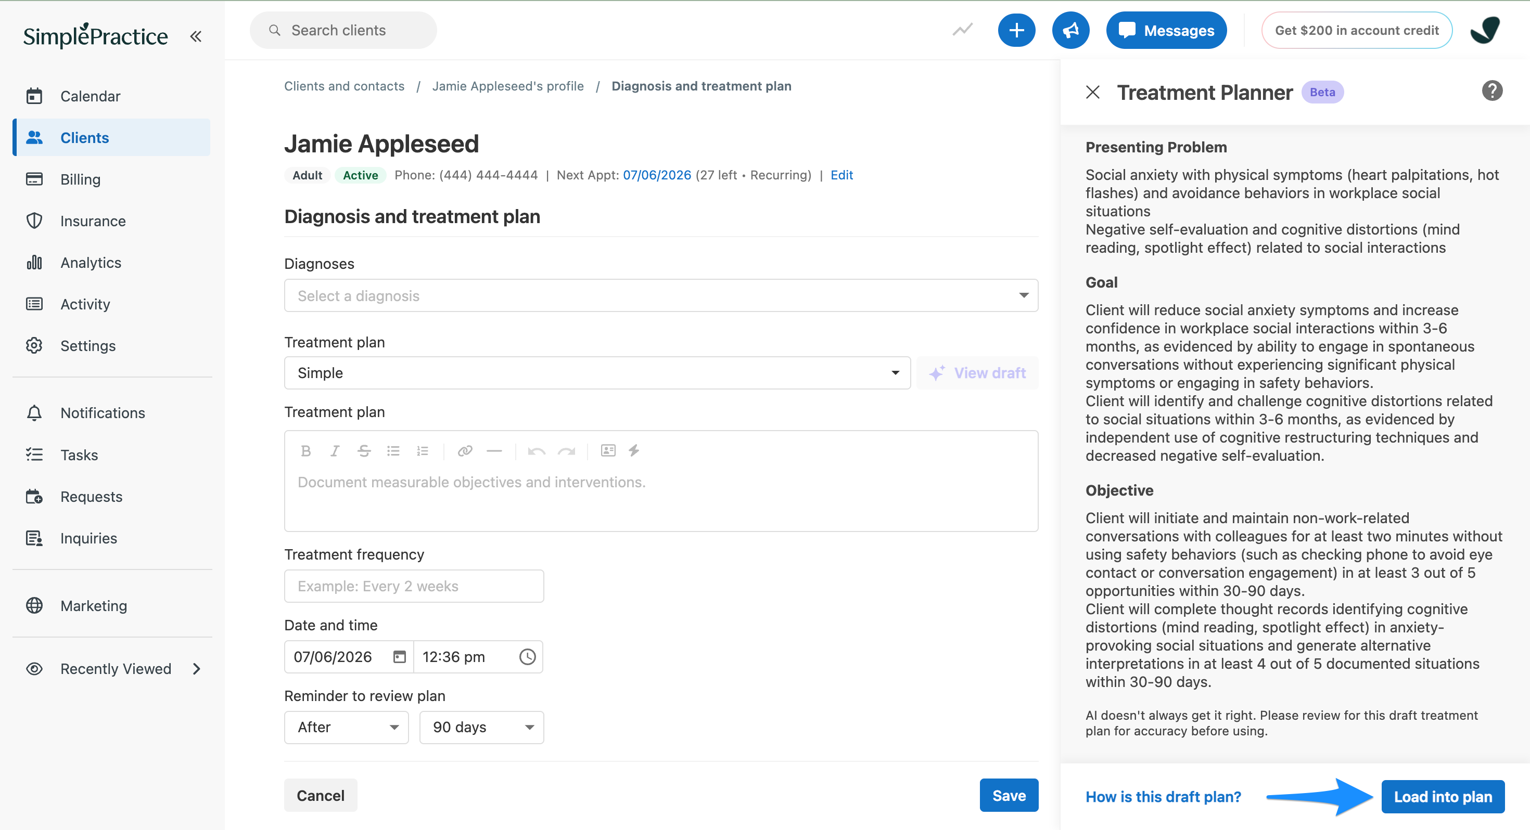Open the calendar picker icon

coord(400,657)
